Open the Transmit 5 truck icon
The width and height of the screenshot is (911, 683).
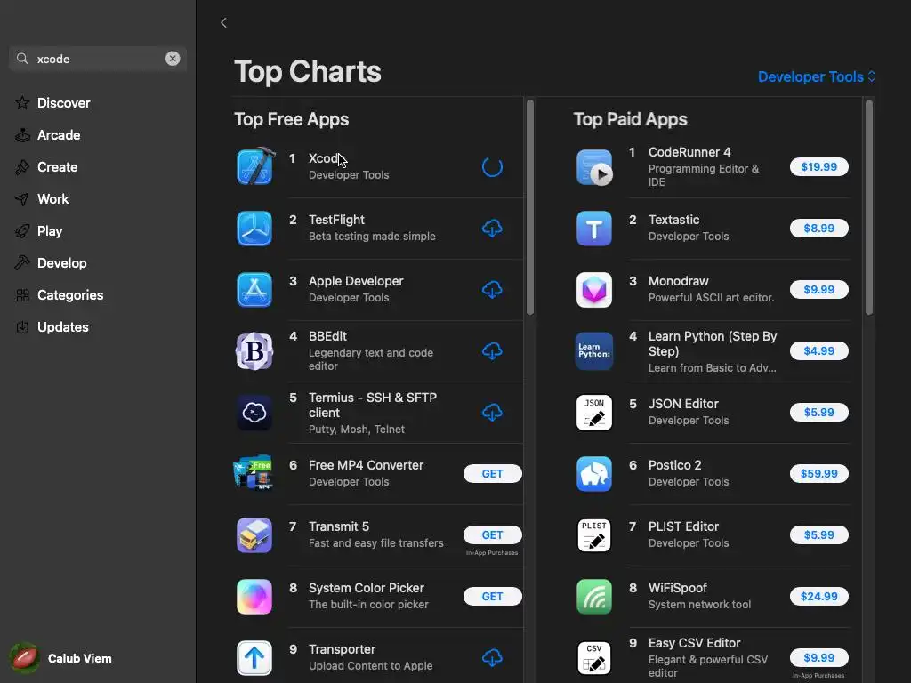pyautogui.click(x=254, y=534)
